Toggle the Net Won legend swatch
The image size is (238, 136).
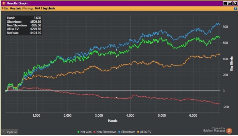(x=79, y=132)
